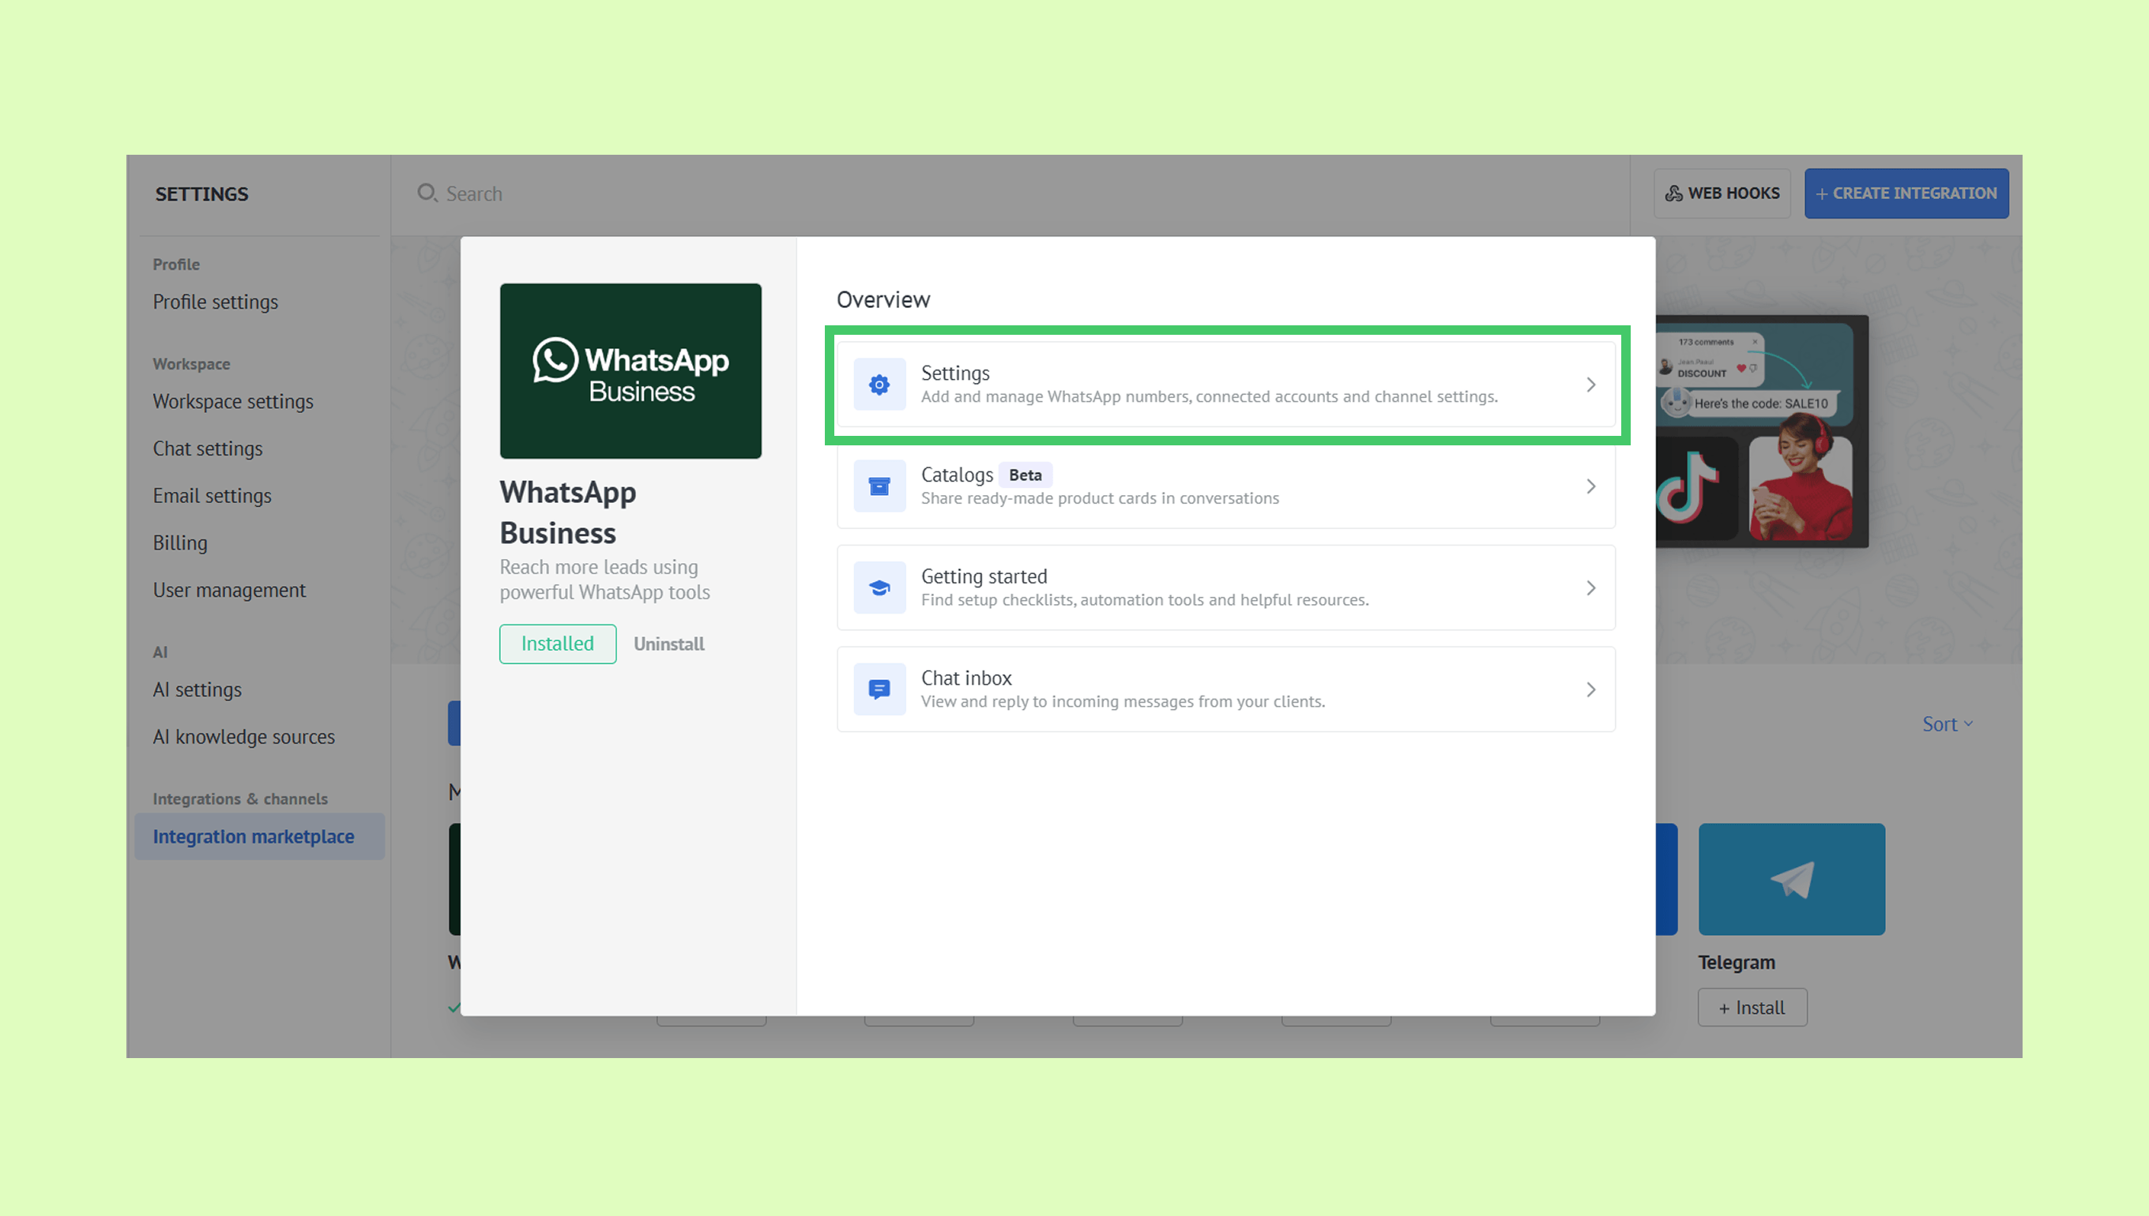Click the WEB HOOKS button

click(x=1722, y=193)
